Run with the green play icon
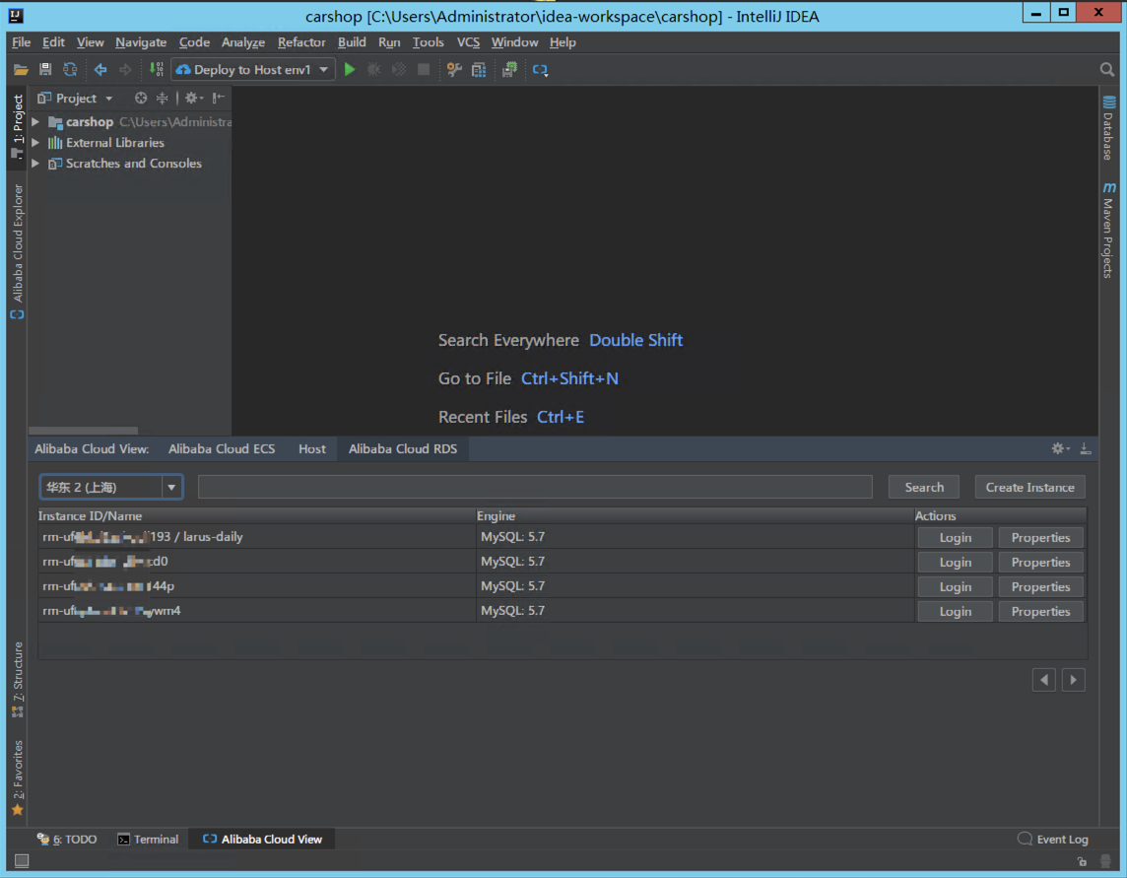 pyautogui.click(x=350, y=70)
